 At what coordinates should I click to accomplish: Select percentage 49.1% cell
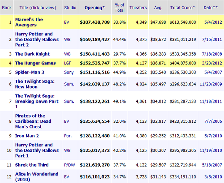[x=119, y=101]
